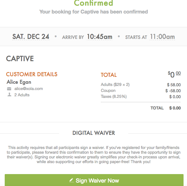Click the pencil icon on waiver button
The width and height of the screenshot is (187, 186).
pyautogui.click(x=72, y=180)
